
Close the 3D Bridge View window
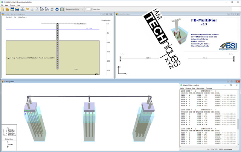(238, 81)
